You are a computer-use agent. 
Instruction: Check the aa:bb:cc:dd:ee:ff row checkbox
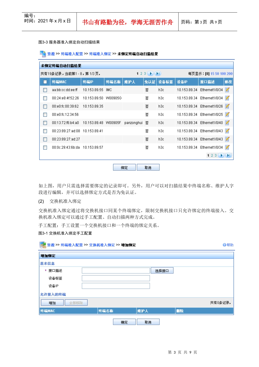click(45, 90)
